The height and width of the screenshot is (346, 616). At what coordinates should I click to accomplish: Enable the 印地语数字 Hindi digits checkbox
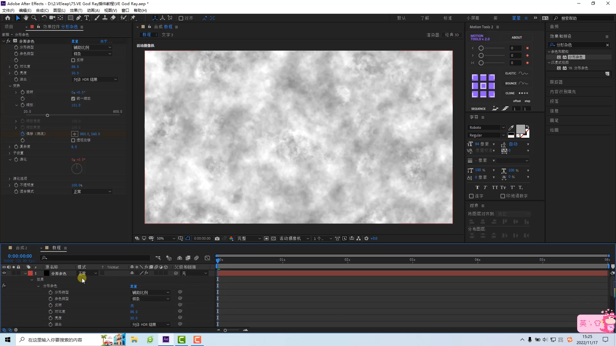click(503, 196)
